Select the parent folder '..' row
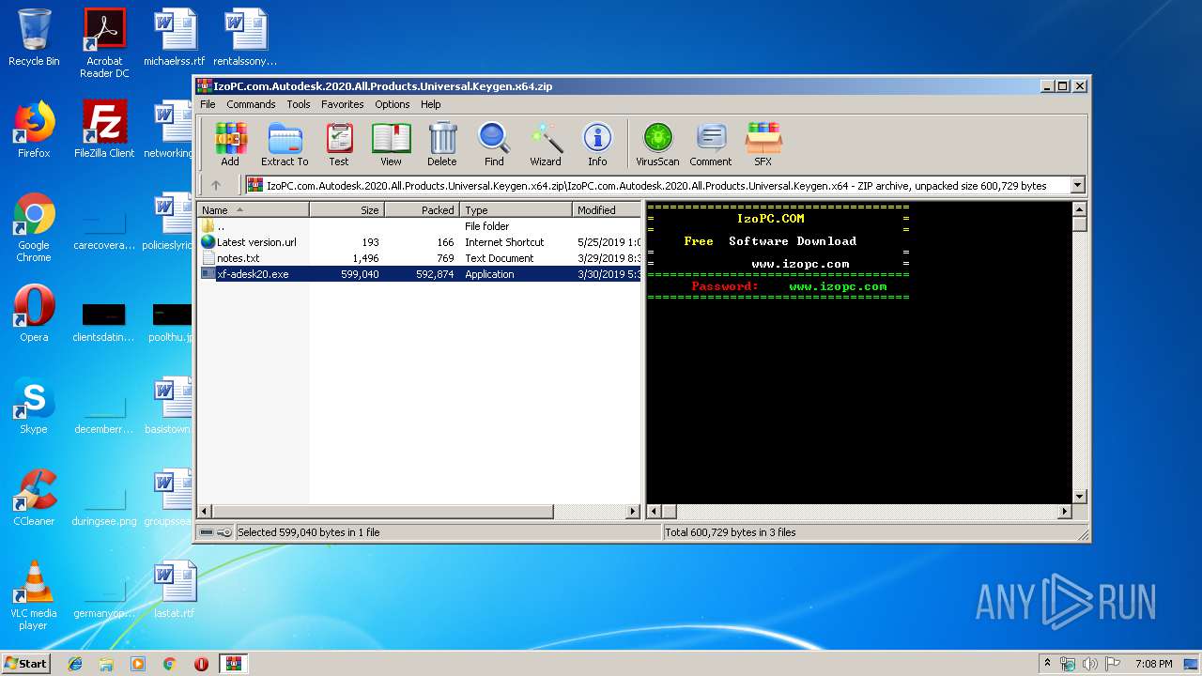1202x676 pixels. [x=420, y=226]
